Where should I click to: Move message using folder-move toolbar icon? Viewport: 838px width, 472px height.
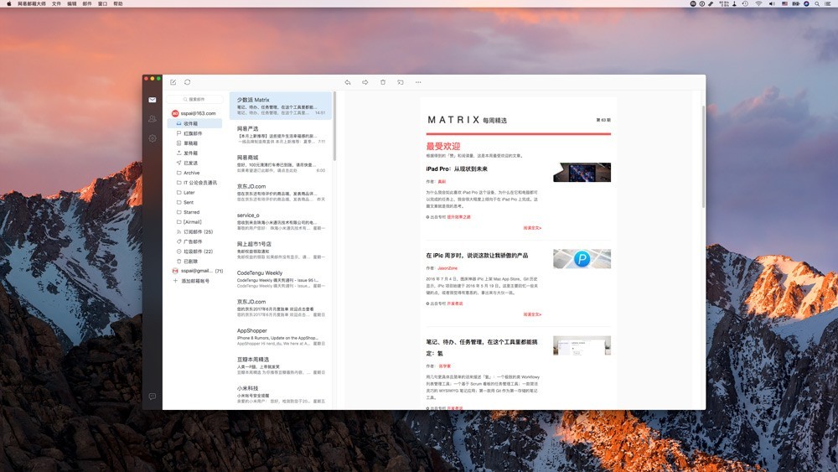(x=401, y=82)
